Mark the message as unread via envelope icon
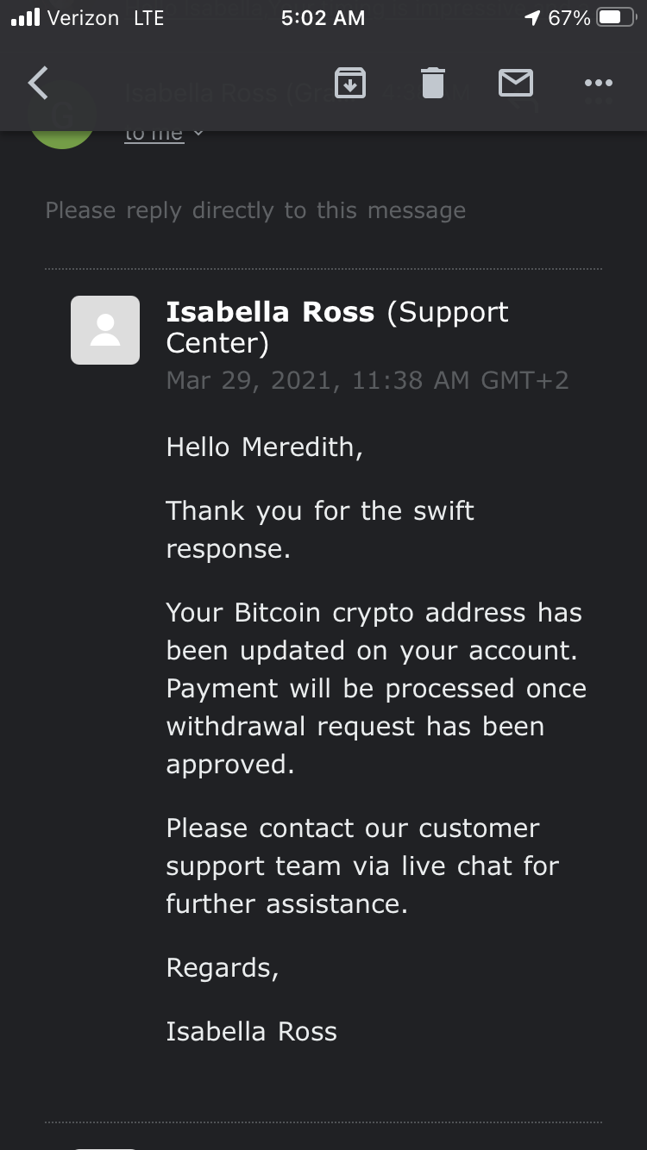647x1150 pixels. [x=515, y=83]
